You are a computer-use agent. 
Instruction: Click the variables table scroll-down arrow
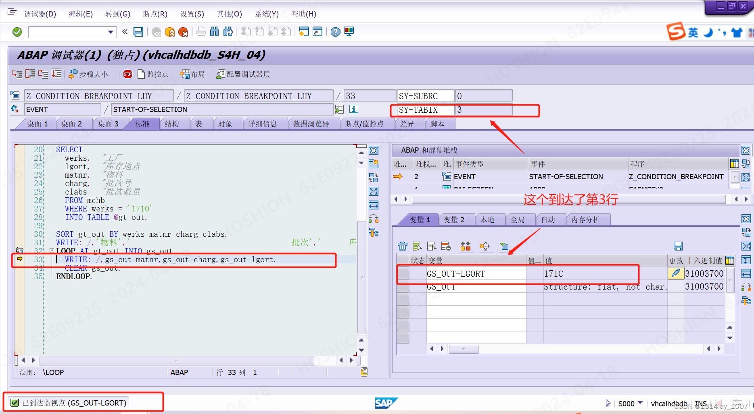(729, 338)
